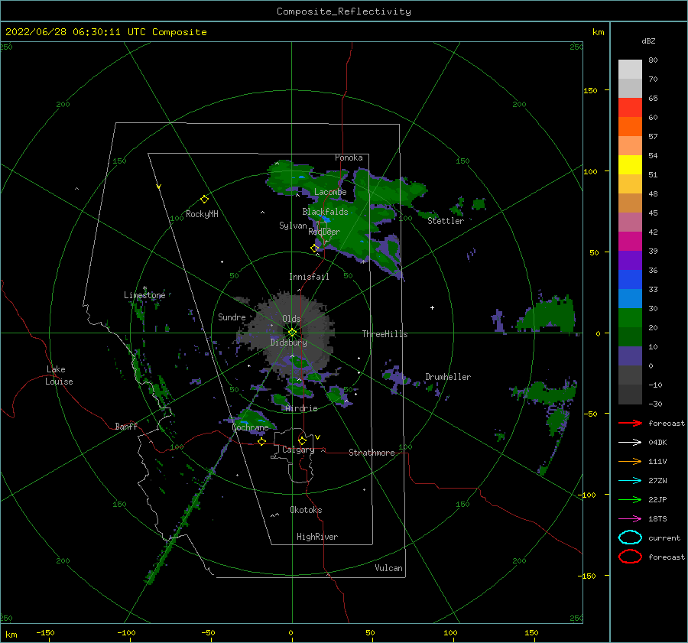Click the RockyMH label
The image size is (688, 643).
(x=202, y=214)
